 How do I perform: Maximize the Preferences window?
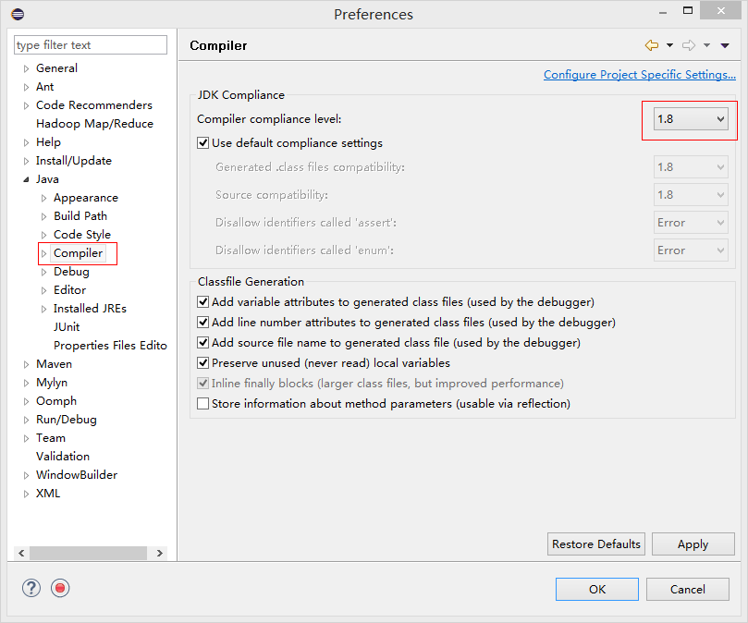[688, 10]
